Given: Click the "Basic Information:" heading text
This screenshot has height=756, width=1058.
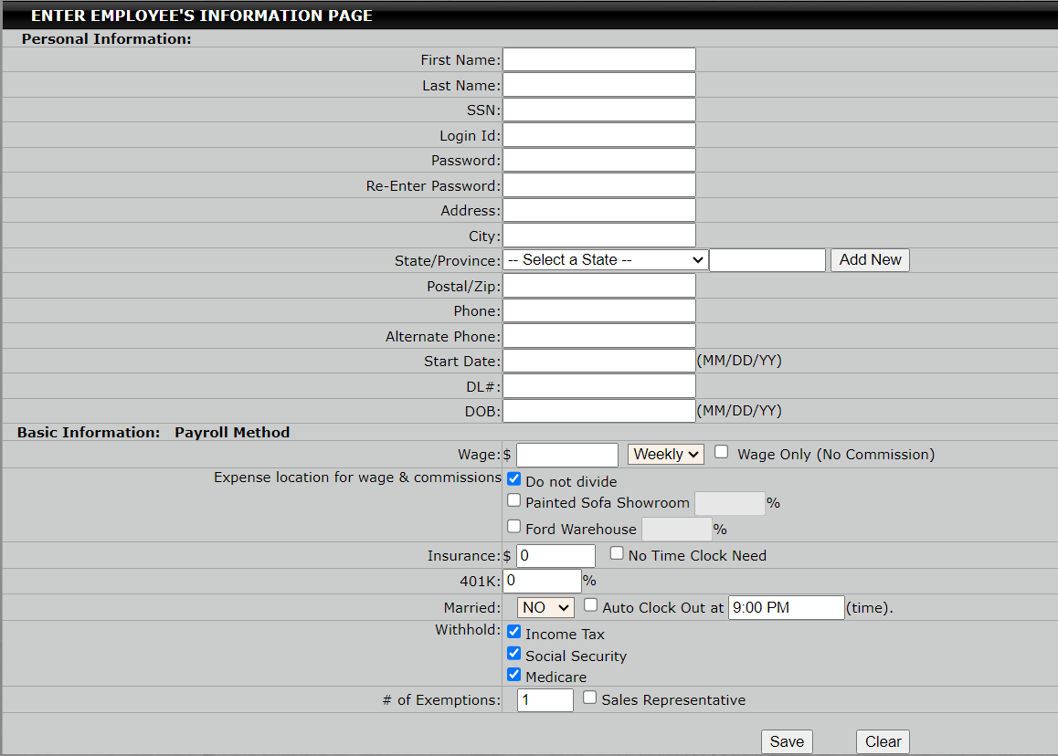Looking at the screenshot, I should coord(89,432).
